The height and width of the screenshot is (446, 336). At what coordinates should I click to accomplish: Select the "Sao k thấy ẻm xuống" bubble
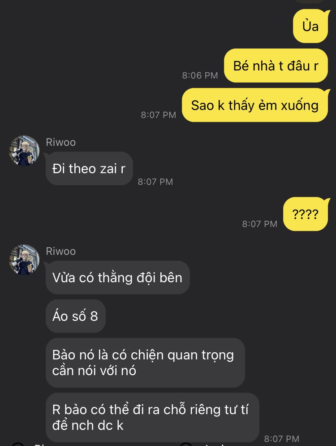(255, 105)
